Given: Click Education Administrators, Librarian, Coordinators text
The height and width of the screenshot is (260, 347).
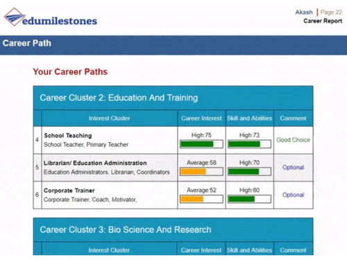Looking at the screenshot, I should coord(107,172).
